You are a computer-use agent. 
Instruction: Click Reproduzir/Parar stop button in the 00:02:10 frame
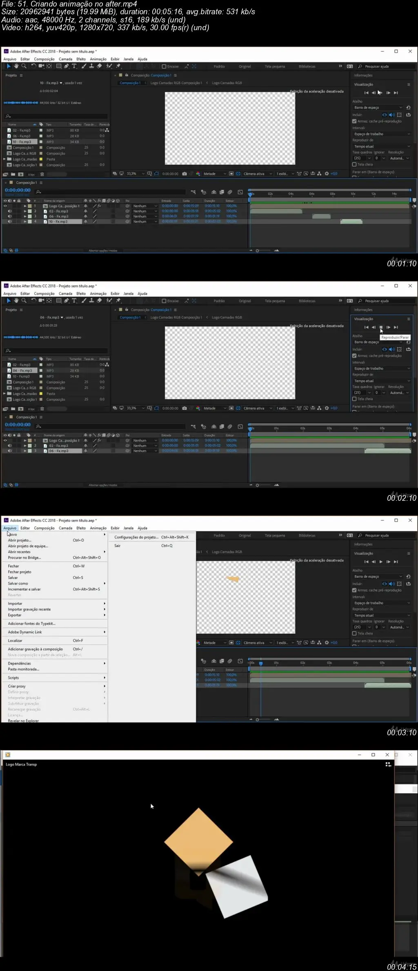[381, 327]
